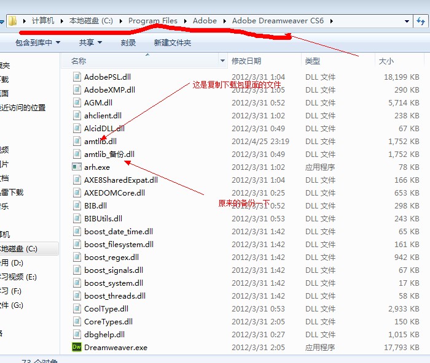
Task: Select the boost_threads.dll file icon
Action: click(77, 296)
